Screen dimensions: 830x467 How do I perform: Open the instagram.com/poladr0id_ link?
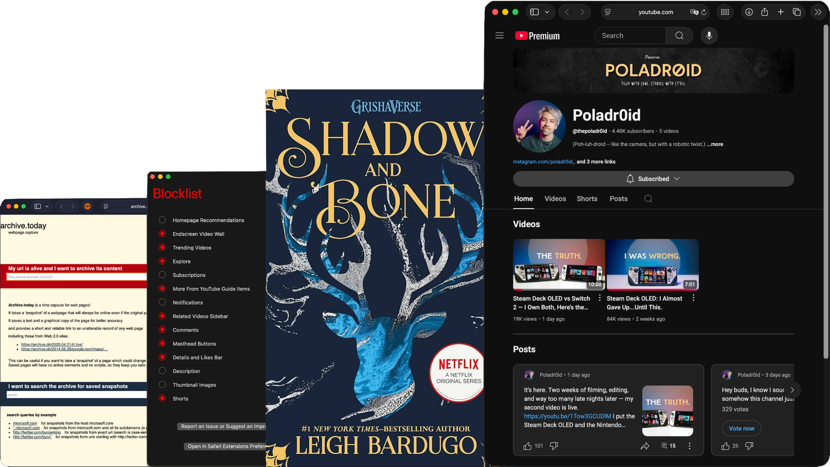pyautogui.click(x=544, y=162)
